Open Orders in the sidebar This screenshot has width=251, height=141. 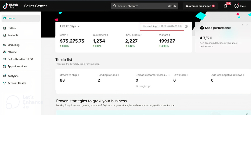coord(11,28)
